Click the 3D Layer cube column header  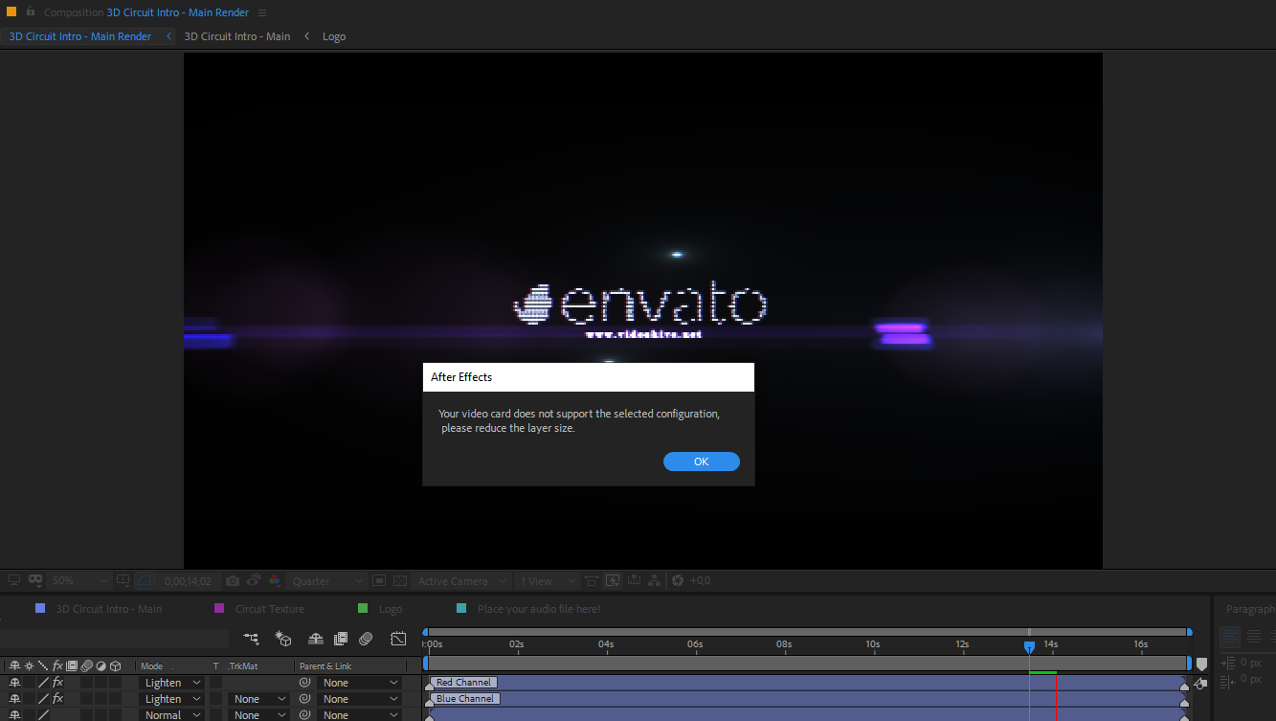pos(115,665)
